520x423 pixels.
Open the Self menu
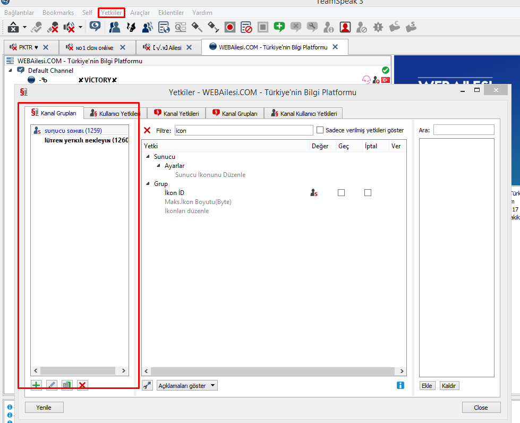(x=87, y=13)
